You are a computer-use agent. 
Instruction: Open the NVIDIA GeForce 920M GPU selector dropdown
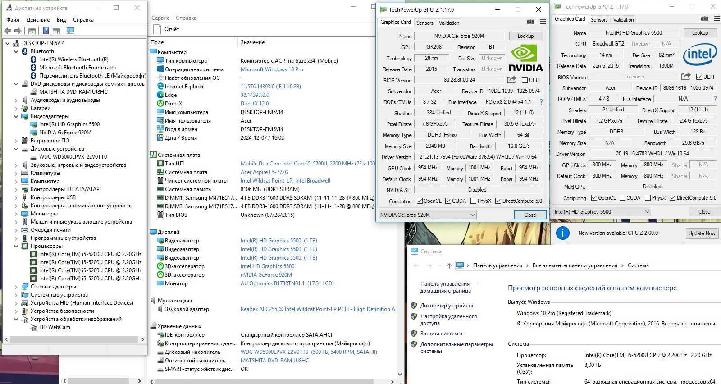coord(427,215)
